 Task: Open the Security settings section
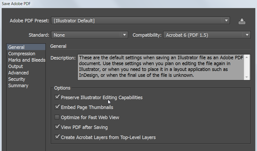click(17, 79)
